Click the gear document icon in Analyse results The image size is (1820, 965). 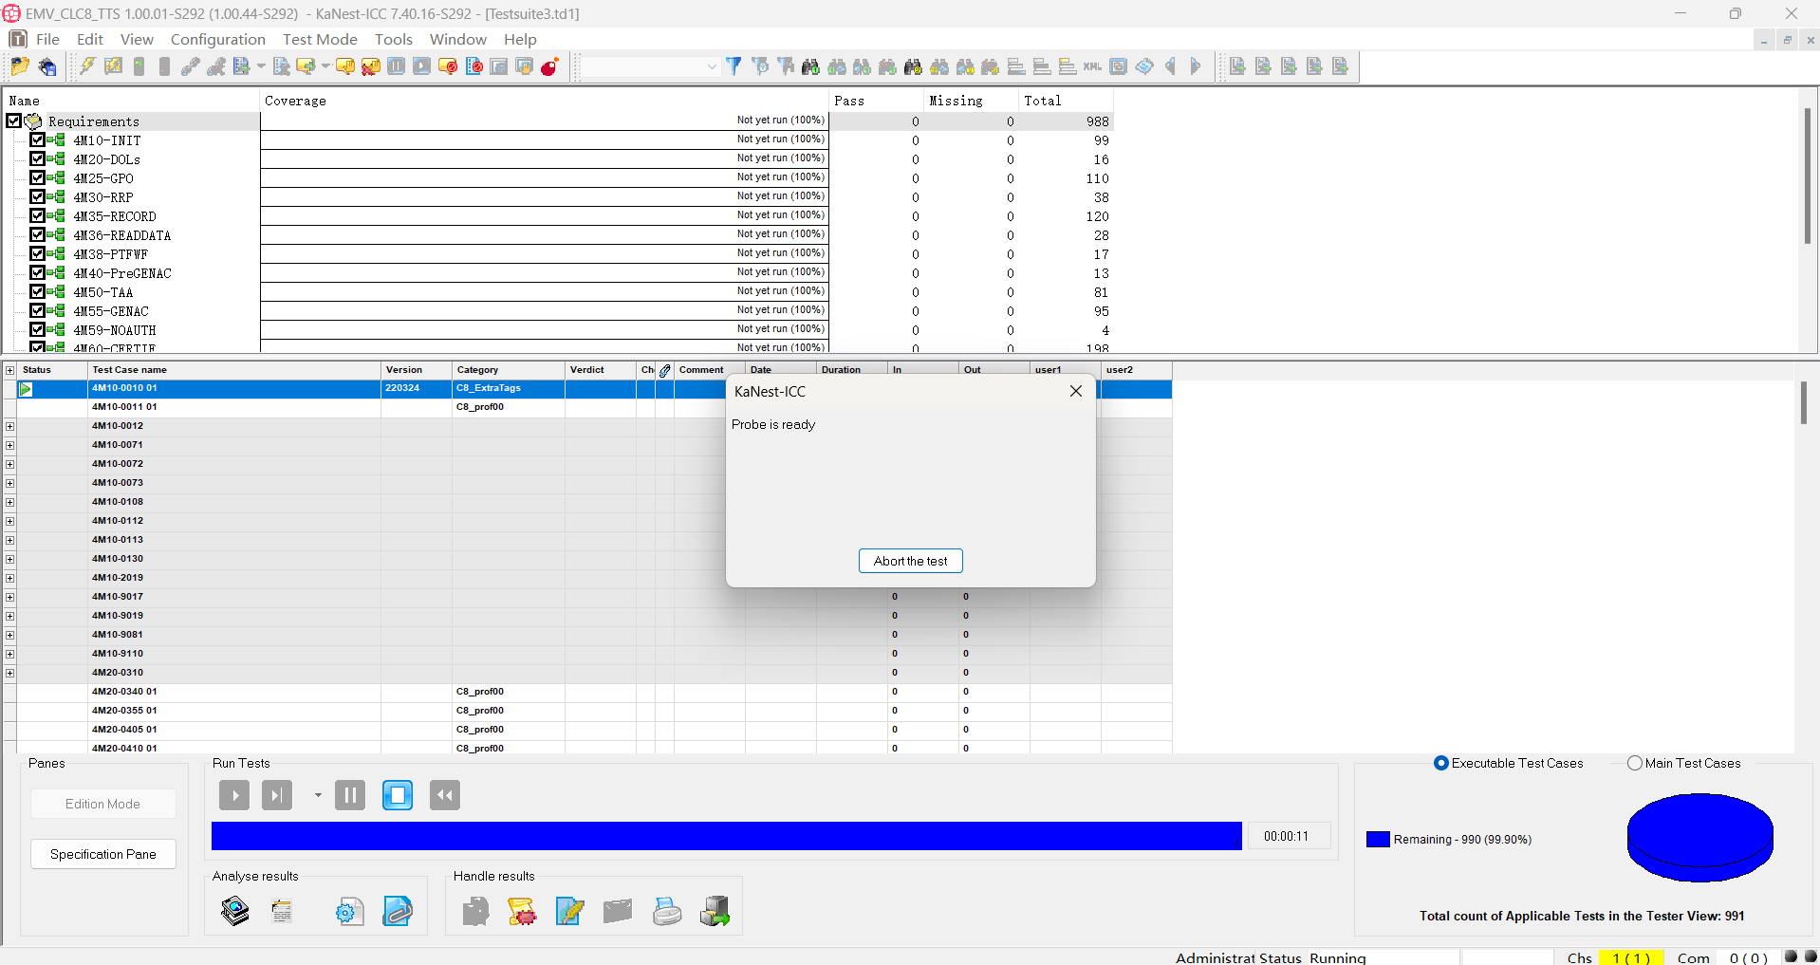pyautogui.click(x=349, y=912)
